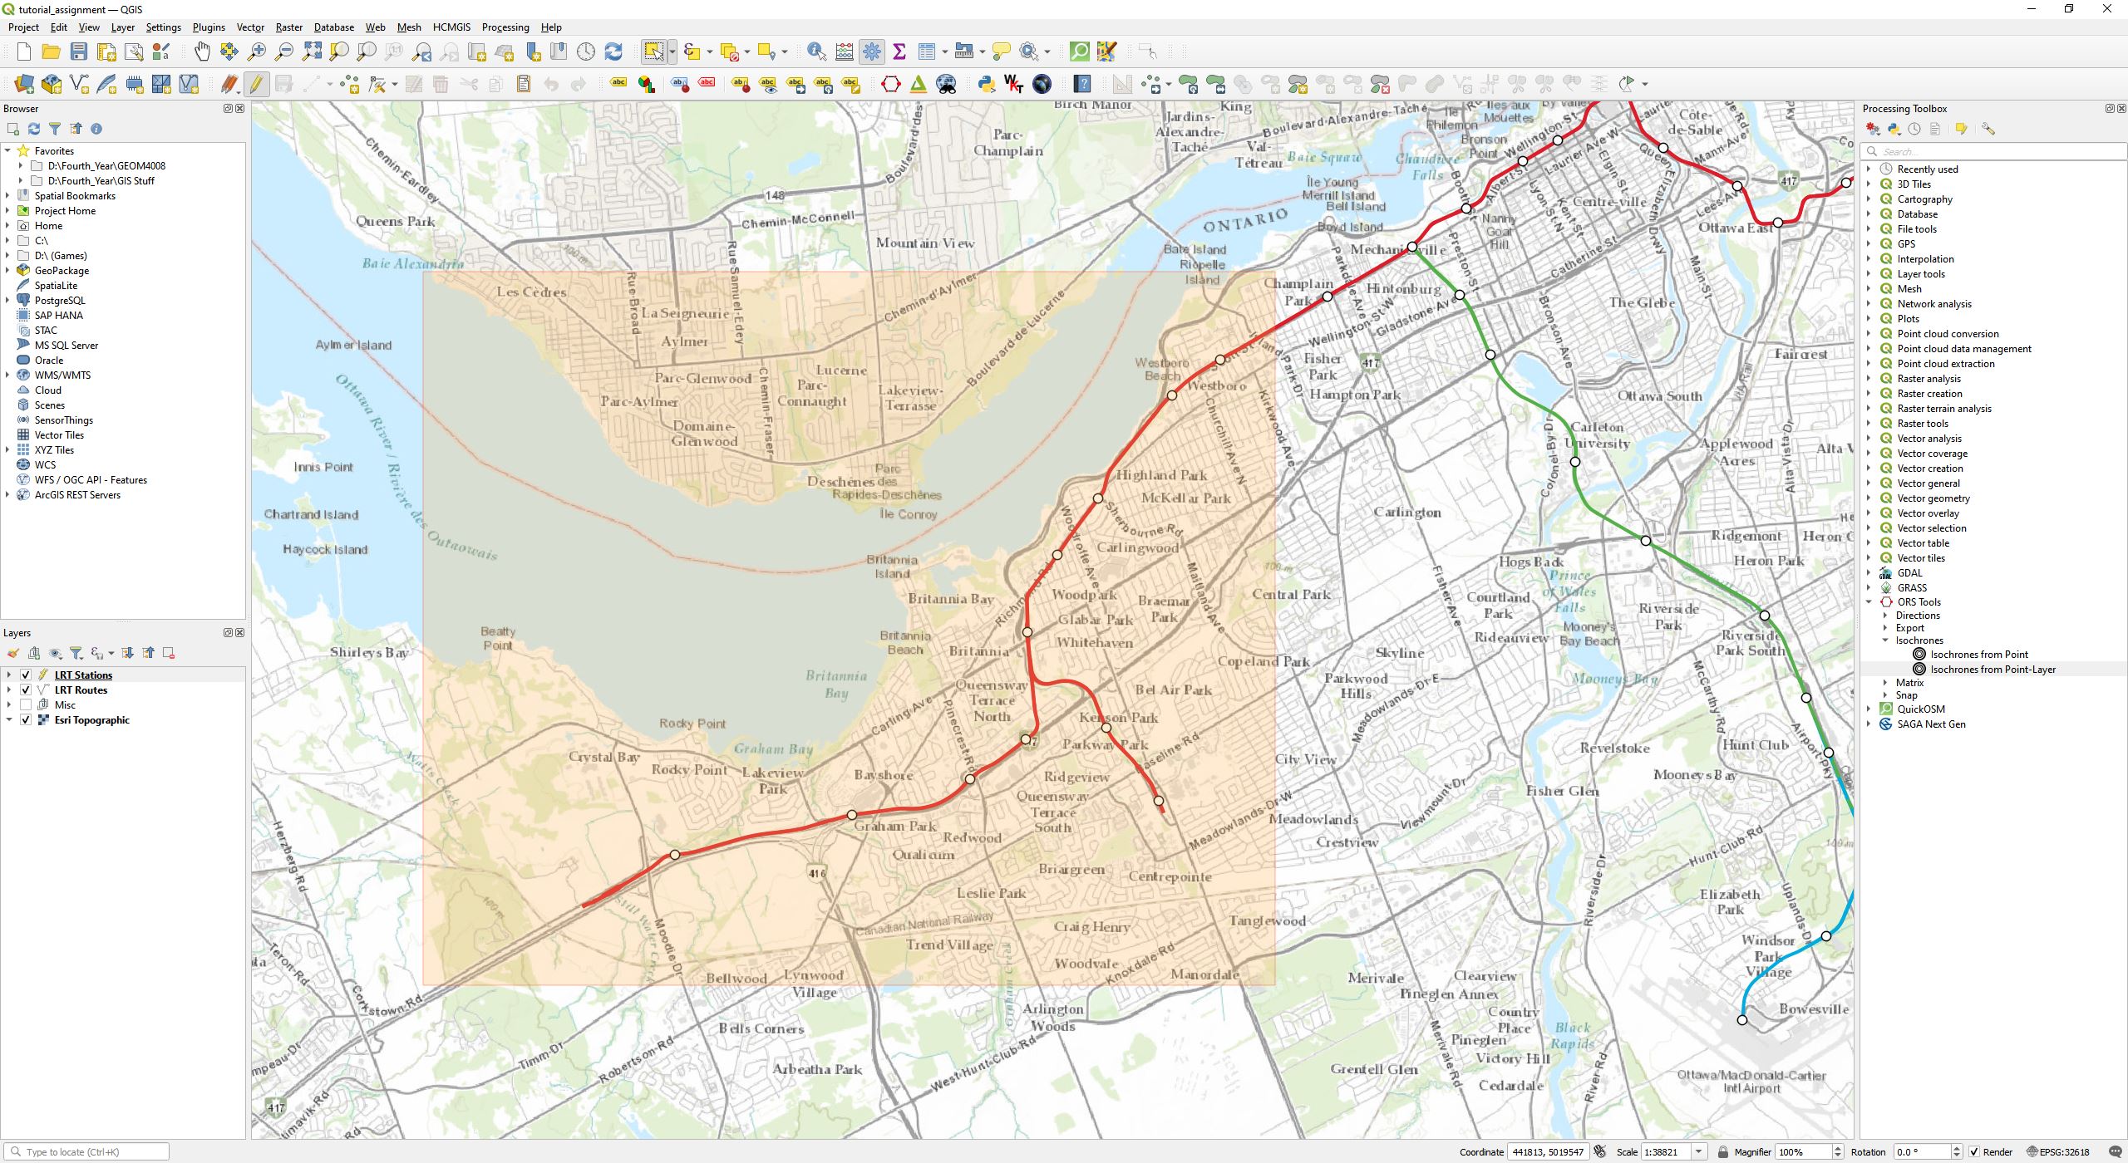Select the Pan Map hand tool
This screenshot has height=1163, width=2128.
[202, 52]
